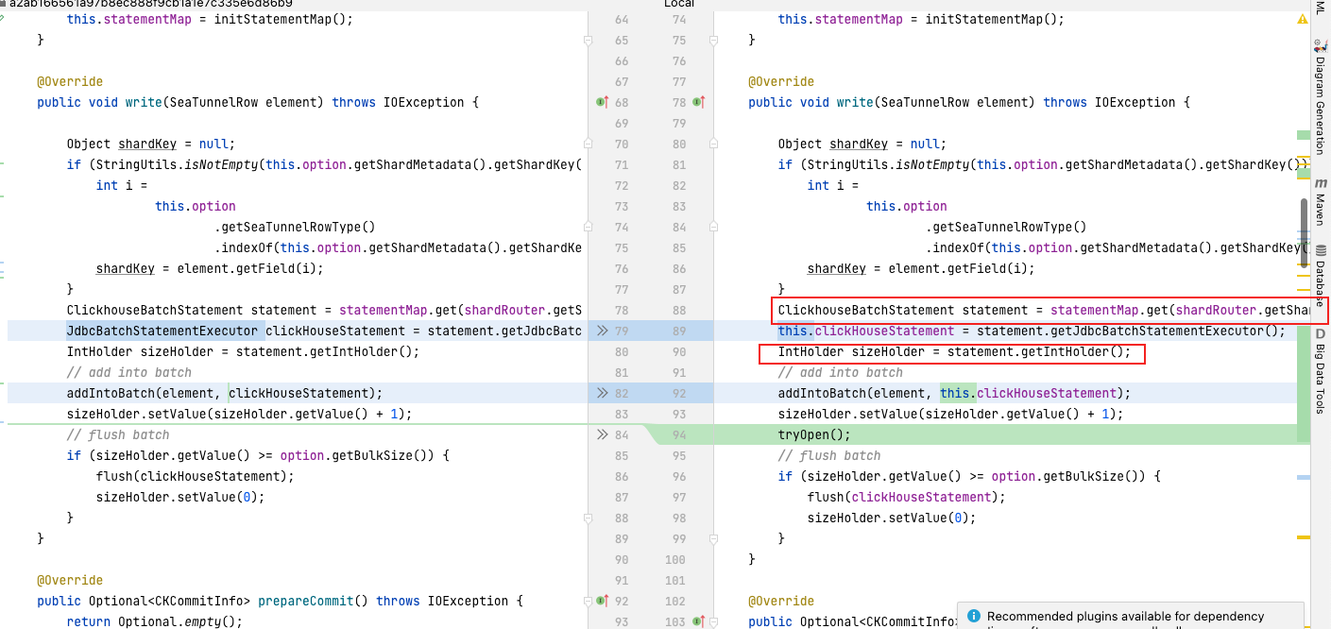Click line number 100 in right gutter

[675, 559]
